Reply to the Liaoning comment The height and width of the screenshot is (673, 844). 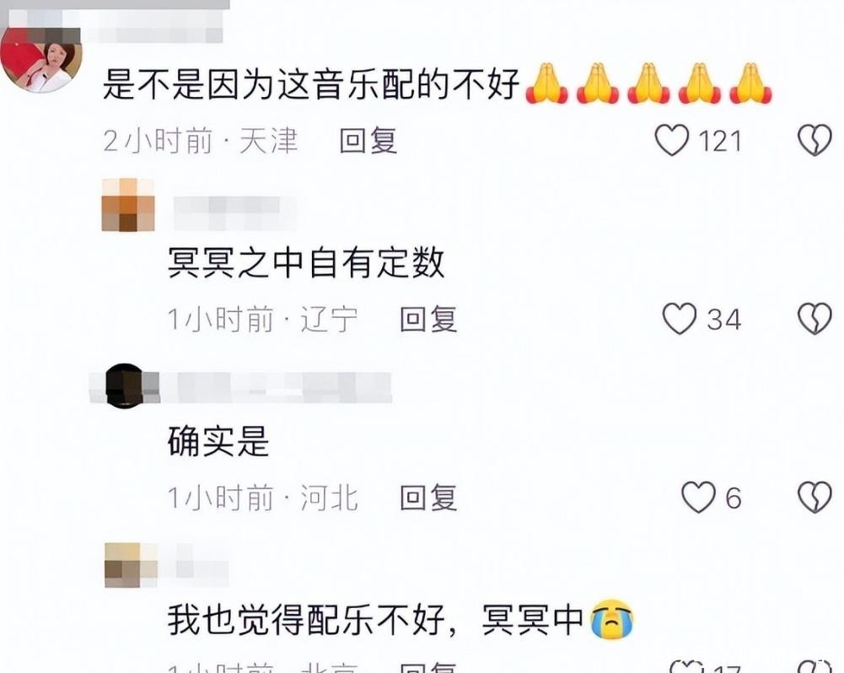[428, 320]
